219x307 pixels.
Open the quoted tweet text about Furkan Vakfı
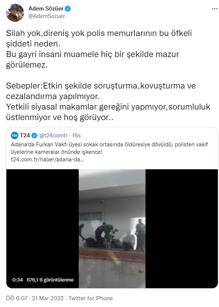click(109, 148)
